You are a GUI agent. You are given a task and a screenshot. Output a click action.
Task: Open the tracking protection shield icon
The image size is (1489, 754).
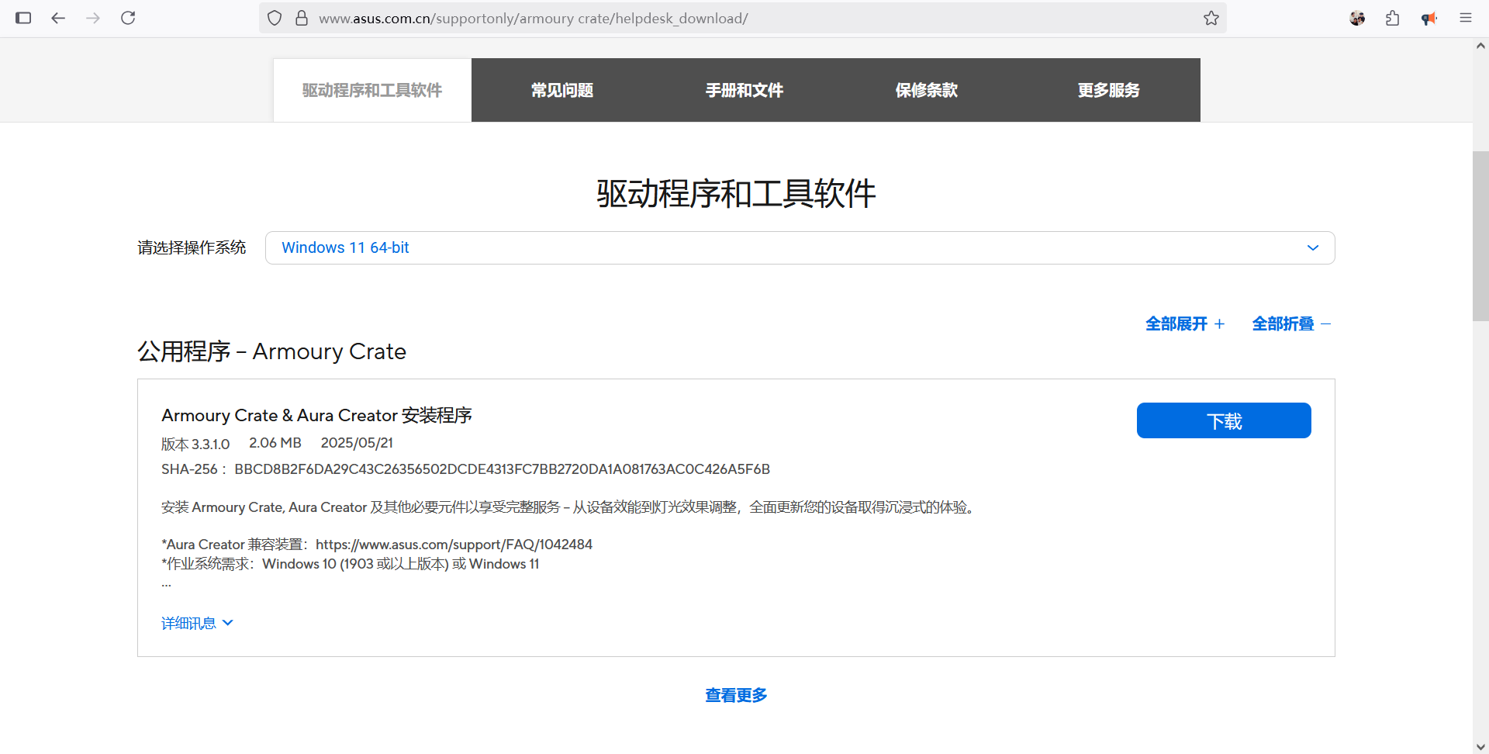point(275,18)
